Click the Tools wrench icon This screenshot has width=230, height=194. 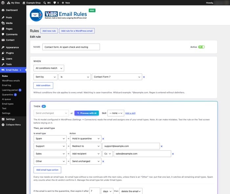pyautogui.click(x=3, y=64)
